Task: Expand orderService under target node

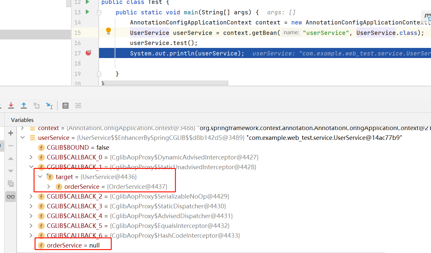Action: click(x=49, y=187)
